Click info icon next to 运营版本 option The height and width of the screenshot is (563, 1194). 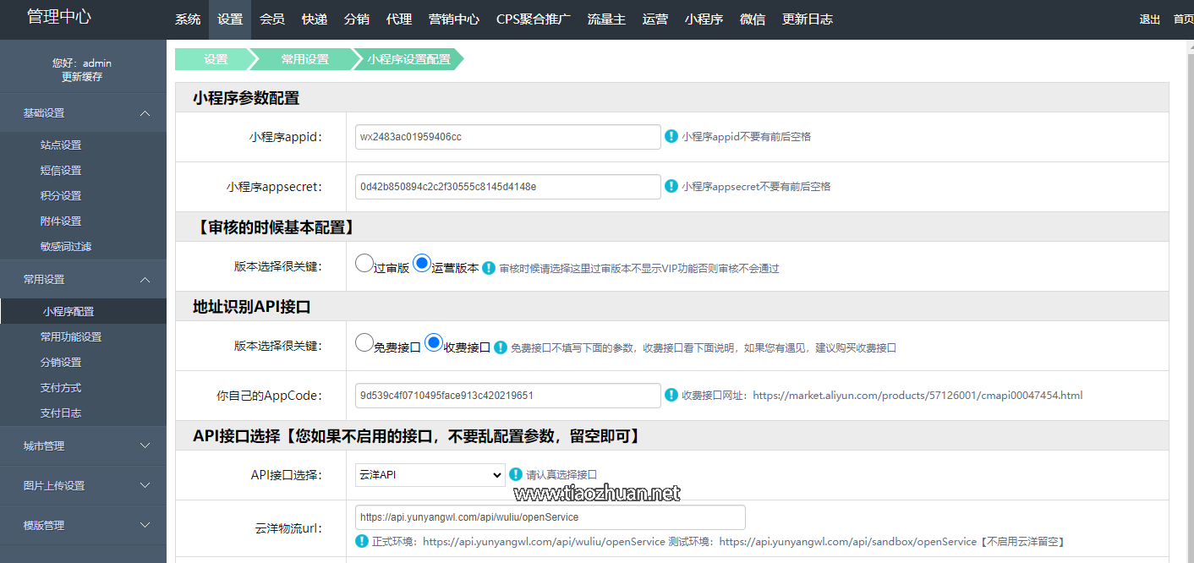pos(488,268)
